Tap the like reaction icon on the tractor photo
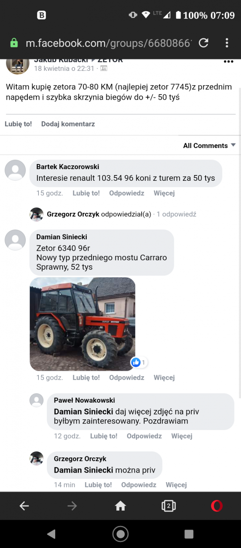 [136, 362]
